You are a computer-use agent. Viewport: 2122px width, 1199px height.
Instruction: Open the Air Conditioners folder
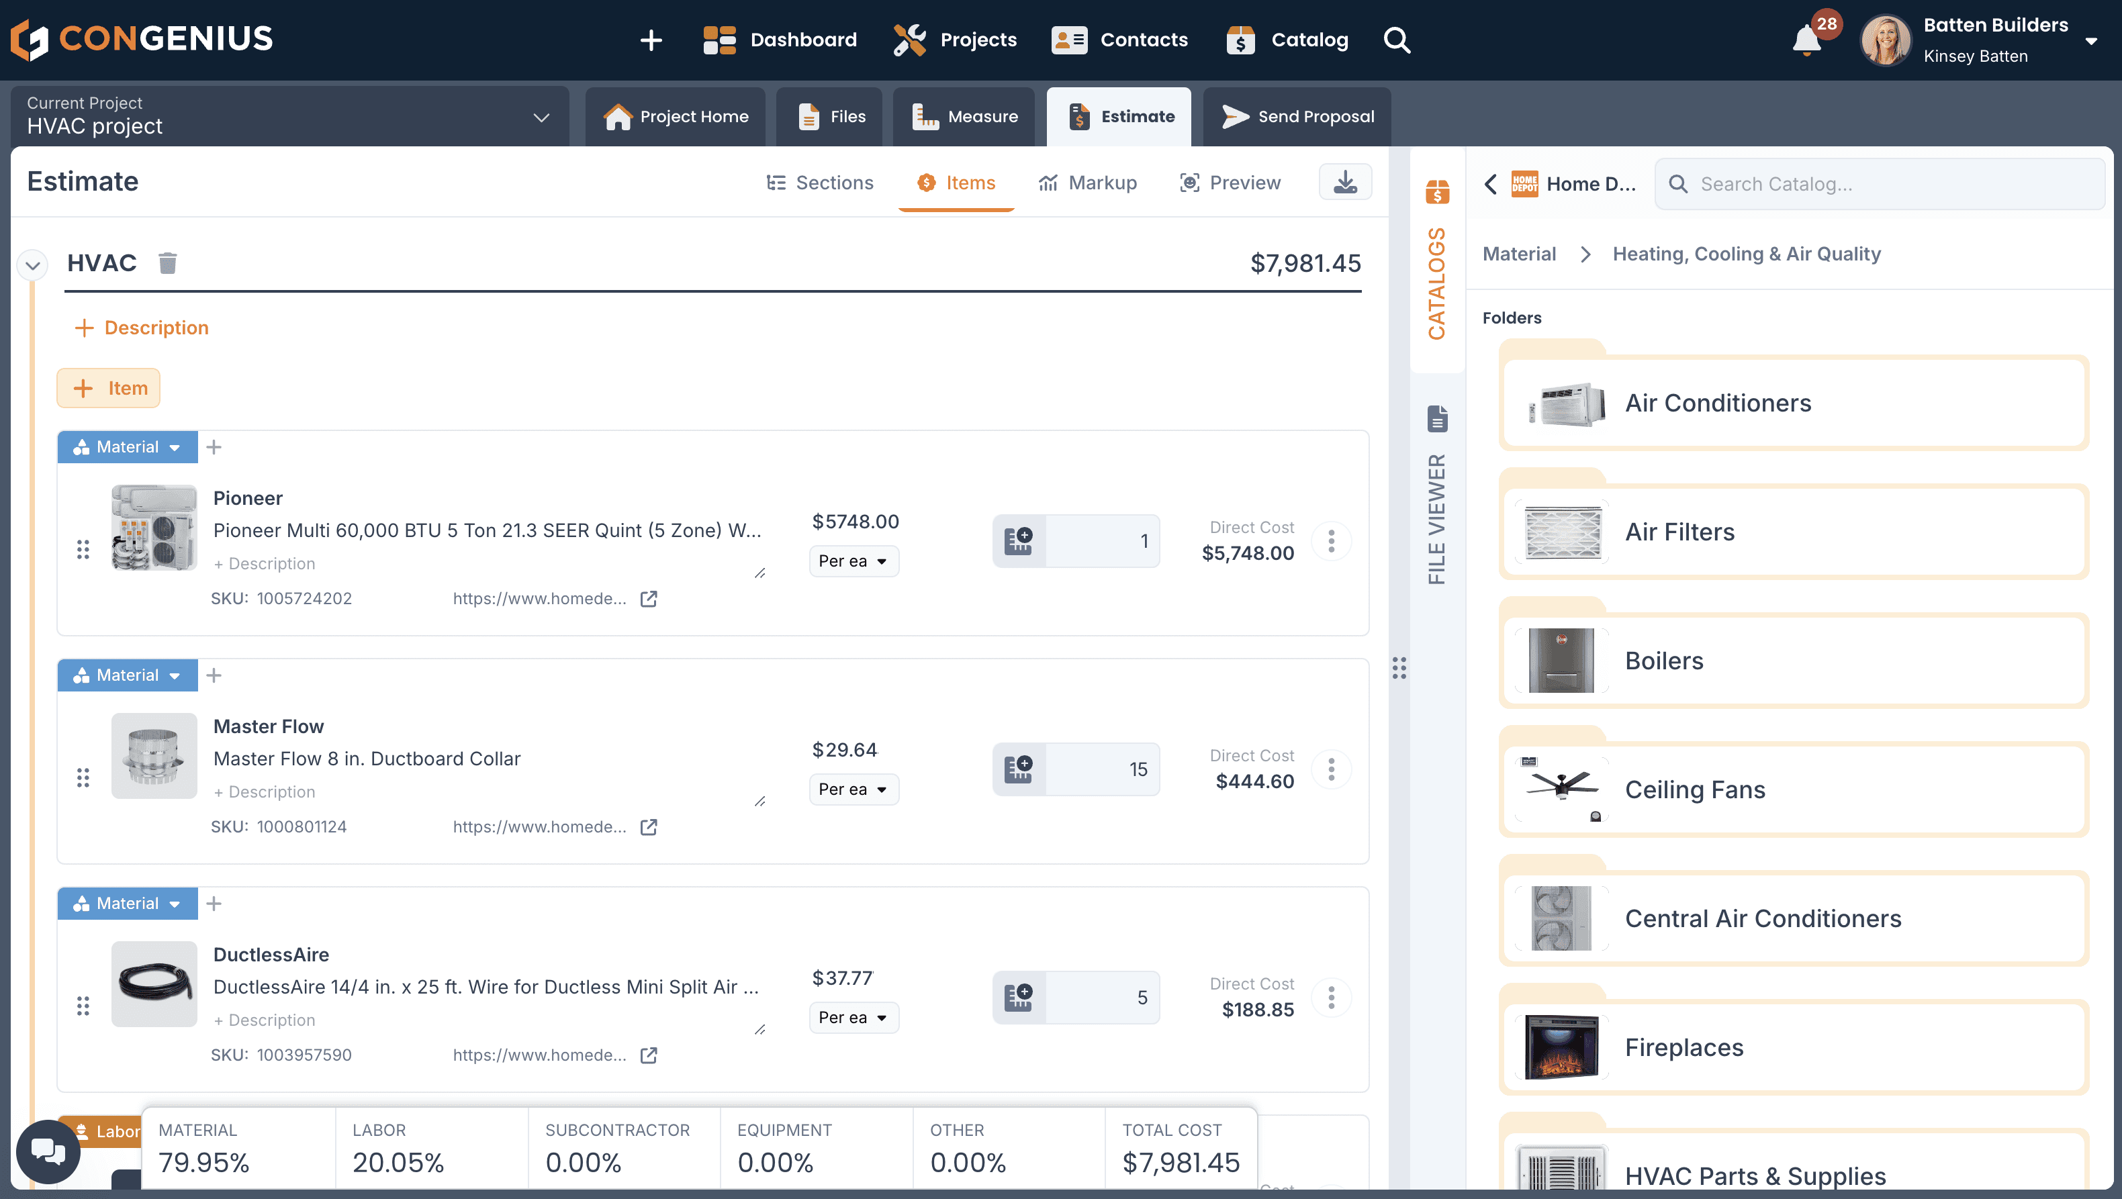click(x=1794, y=403)
